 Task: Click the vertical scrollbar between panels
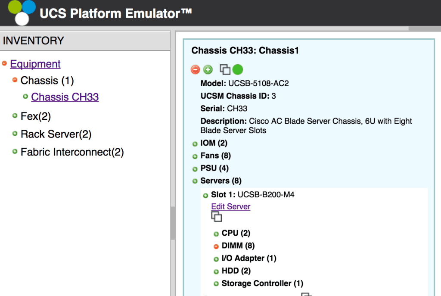coord(173,223)
